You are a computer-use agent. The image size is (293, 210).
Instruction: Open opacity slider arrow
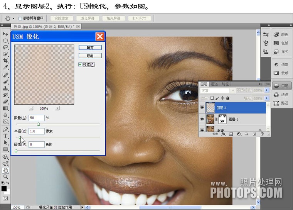tap(267, 90)
